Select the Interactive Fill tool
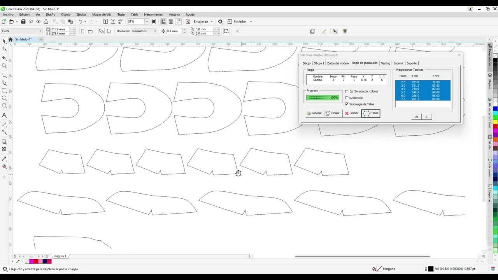498x280 pixels. tap(4, 167)
